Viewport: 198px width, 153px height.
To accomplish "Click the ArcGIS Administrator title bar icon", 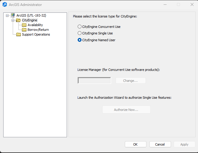I will click(x=5, y=4).
